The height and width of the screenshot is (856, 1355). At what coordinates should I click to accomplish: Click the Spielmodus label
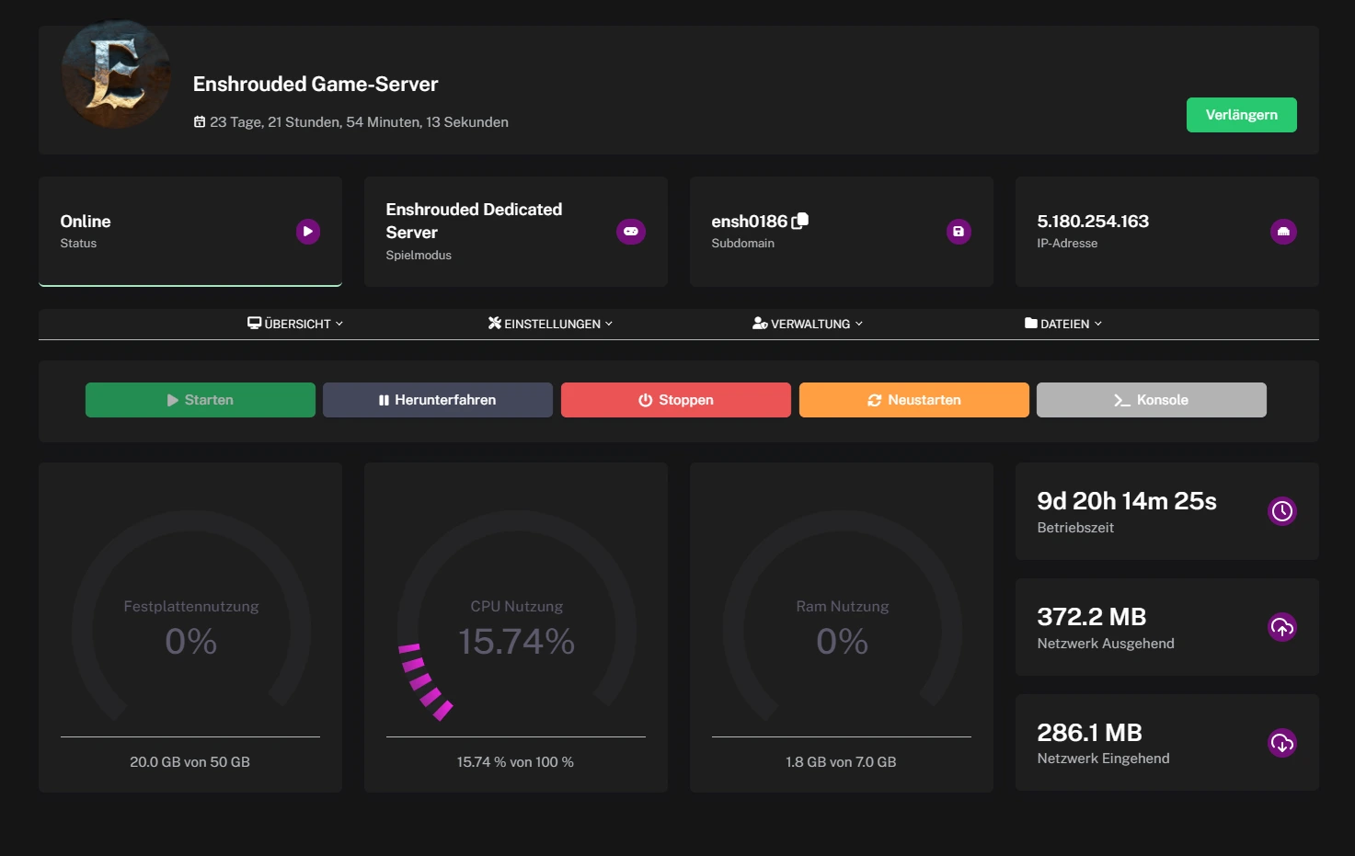[x=419, y=255]
